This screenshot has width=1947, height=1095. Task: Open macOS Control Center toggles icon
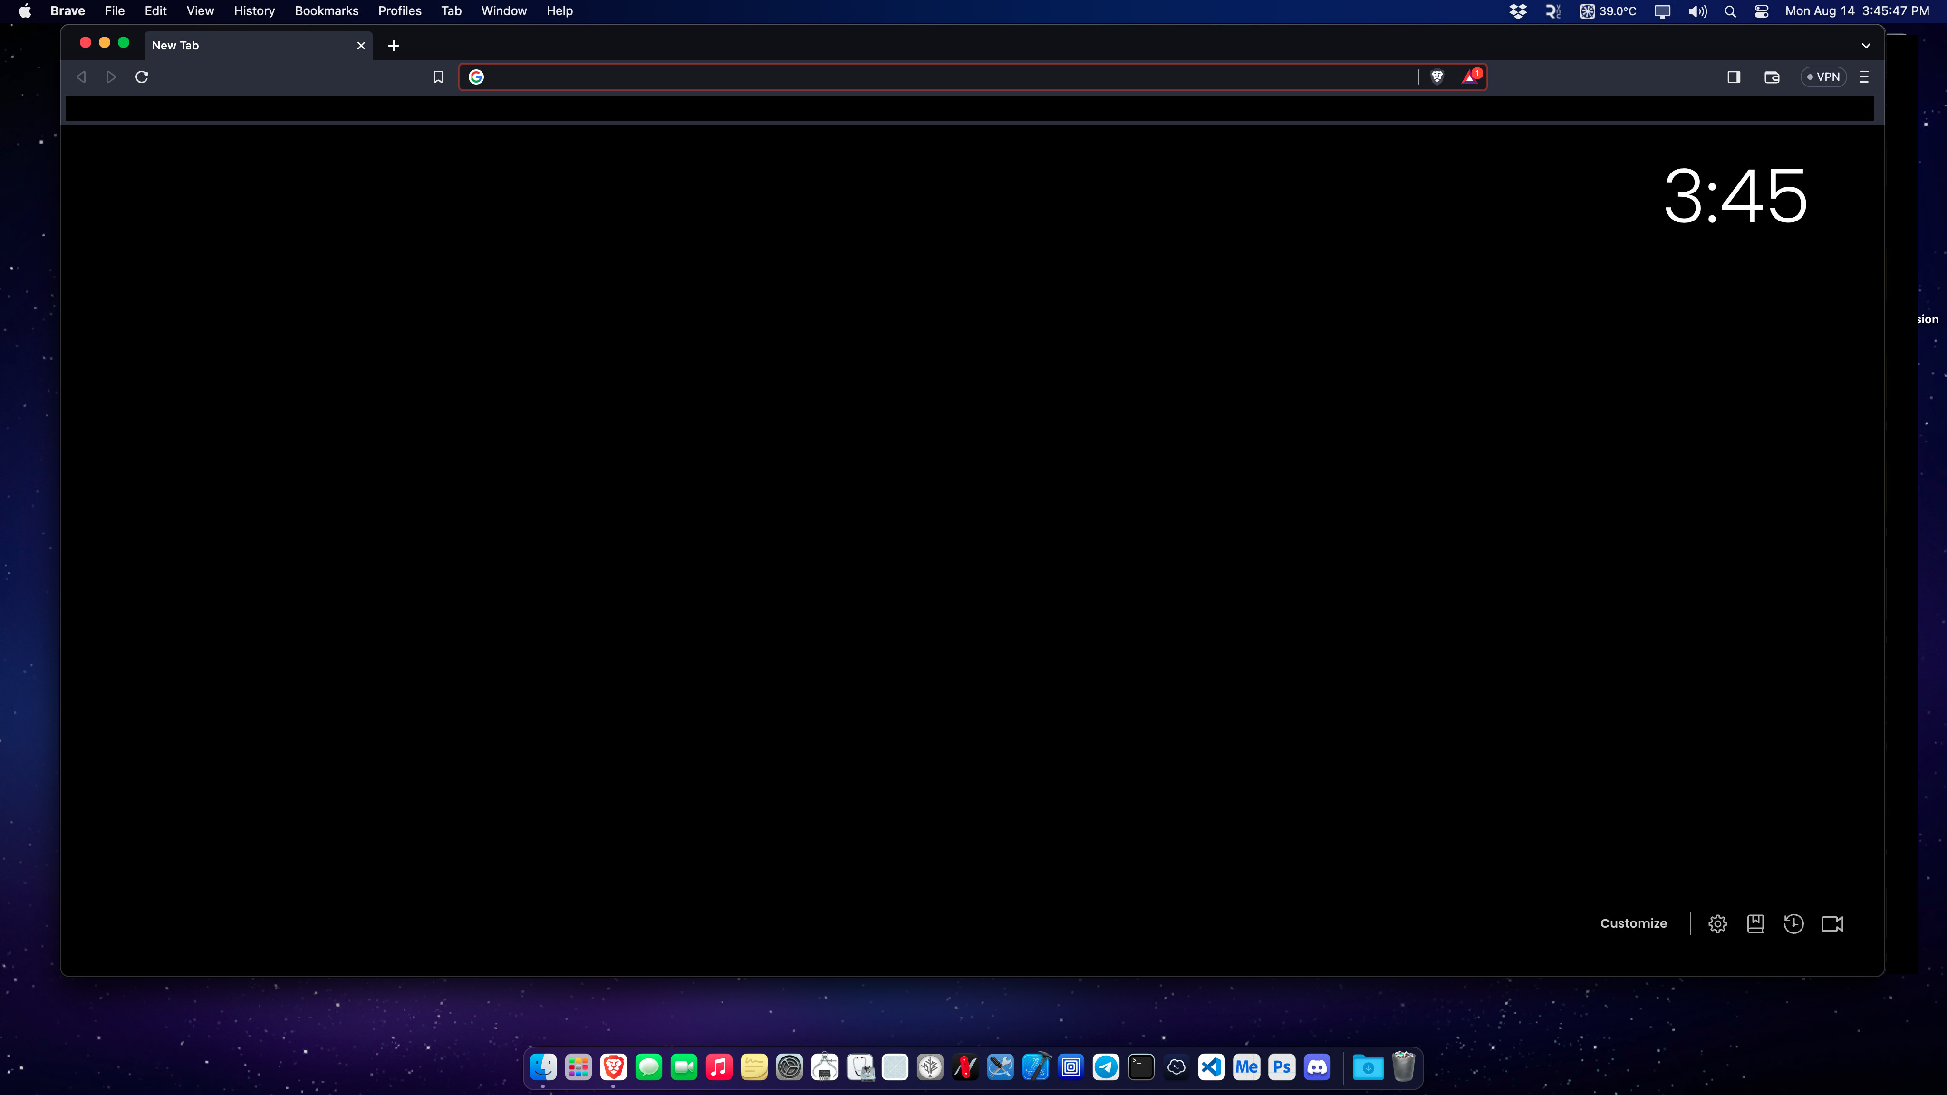point(1761,11)
